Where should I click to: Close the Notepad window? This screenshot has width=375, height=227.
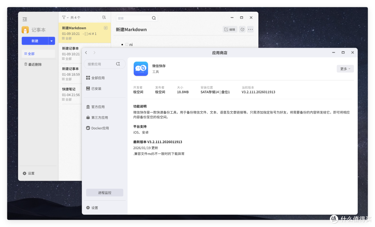(251, 18)
